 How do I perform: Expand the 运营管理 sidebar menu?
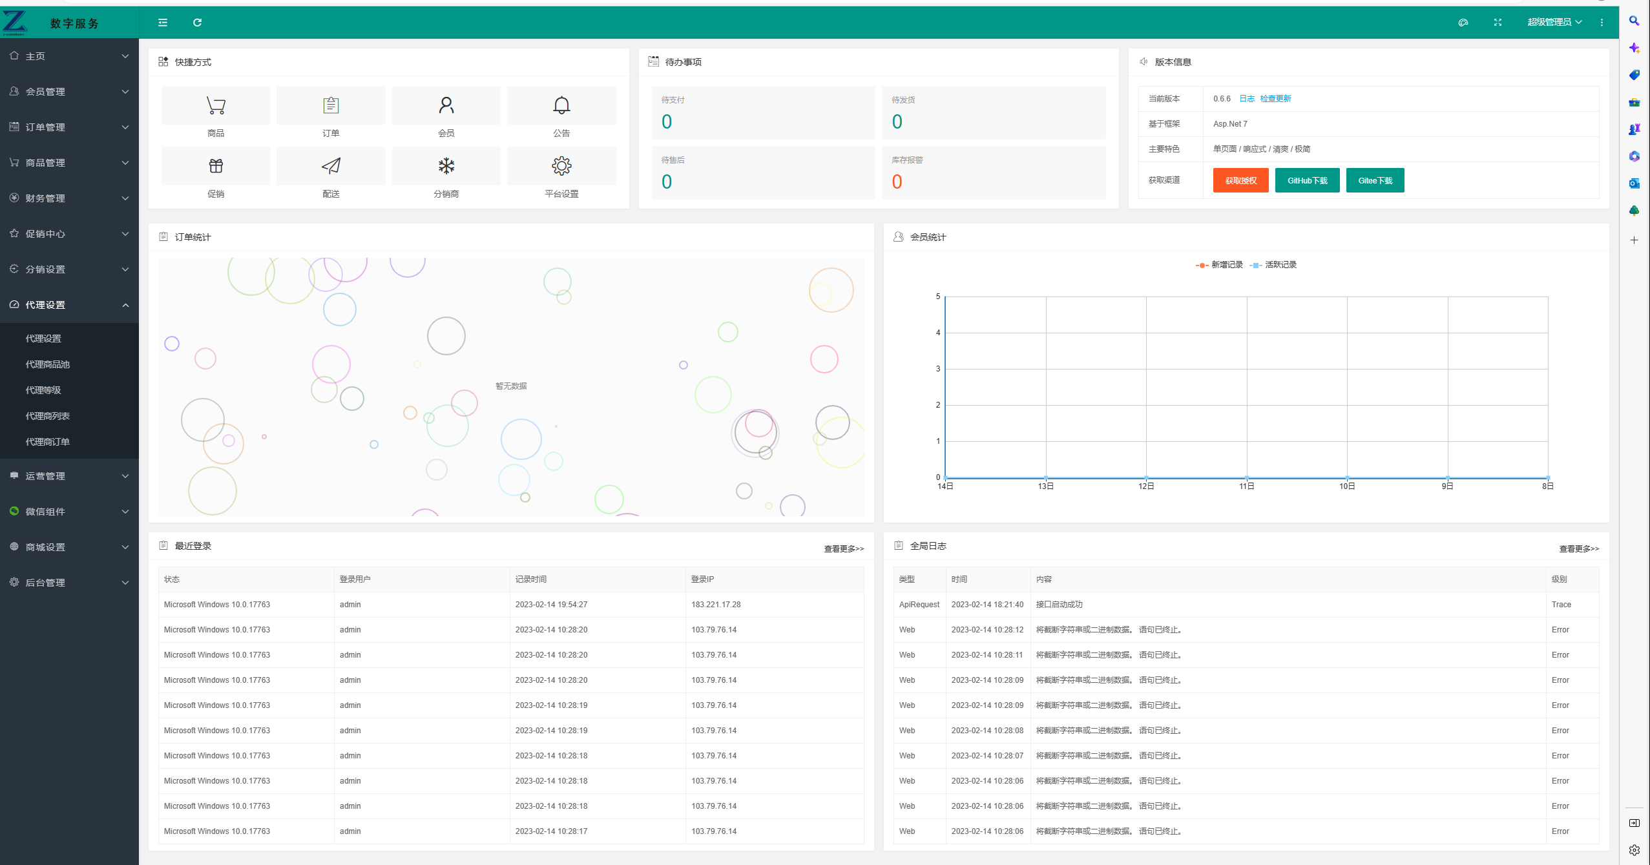pos(69,476)
